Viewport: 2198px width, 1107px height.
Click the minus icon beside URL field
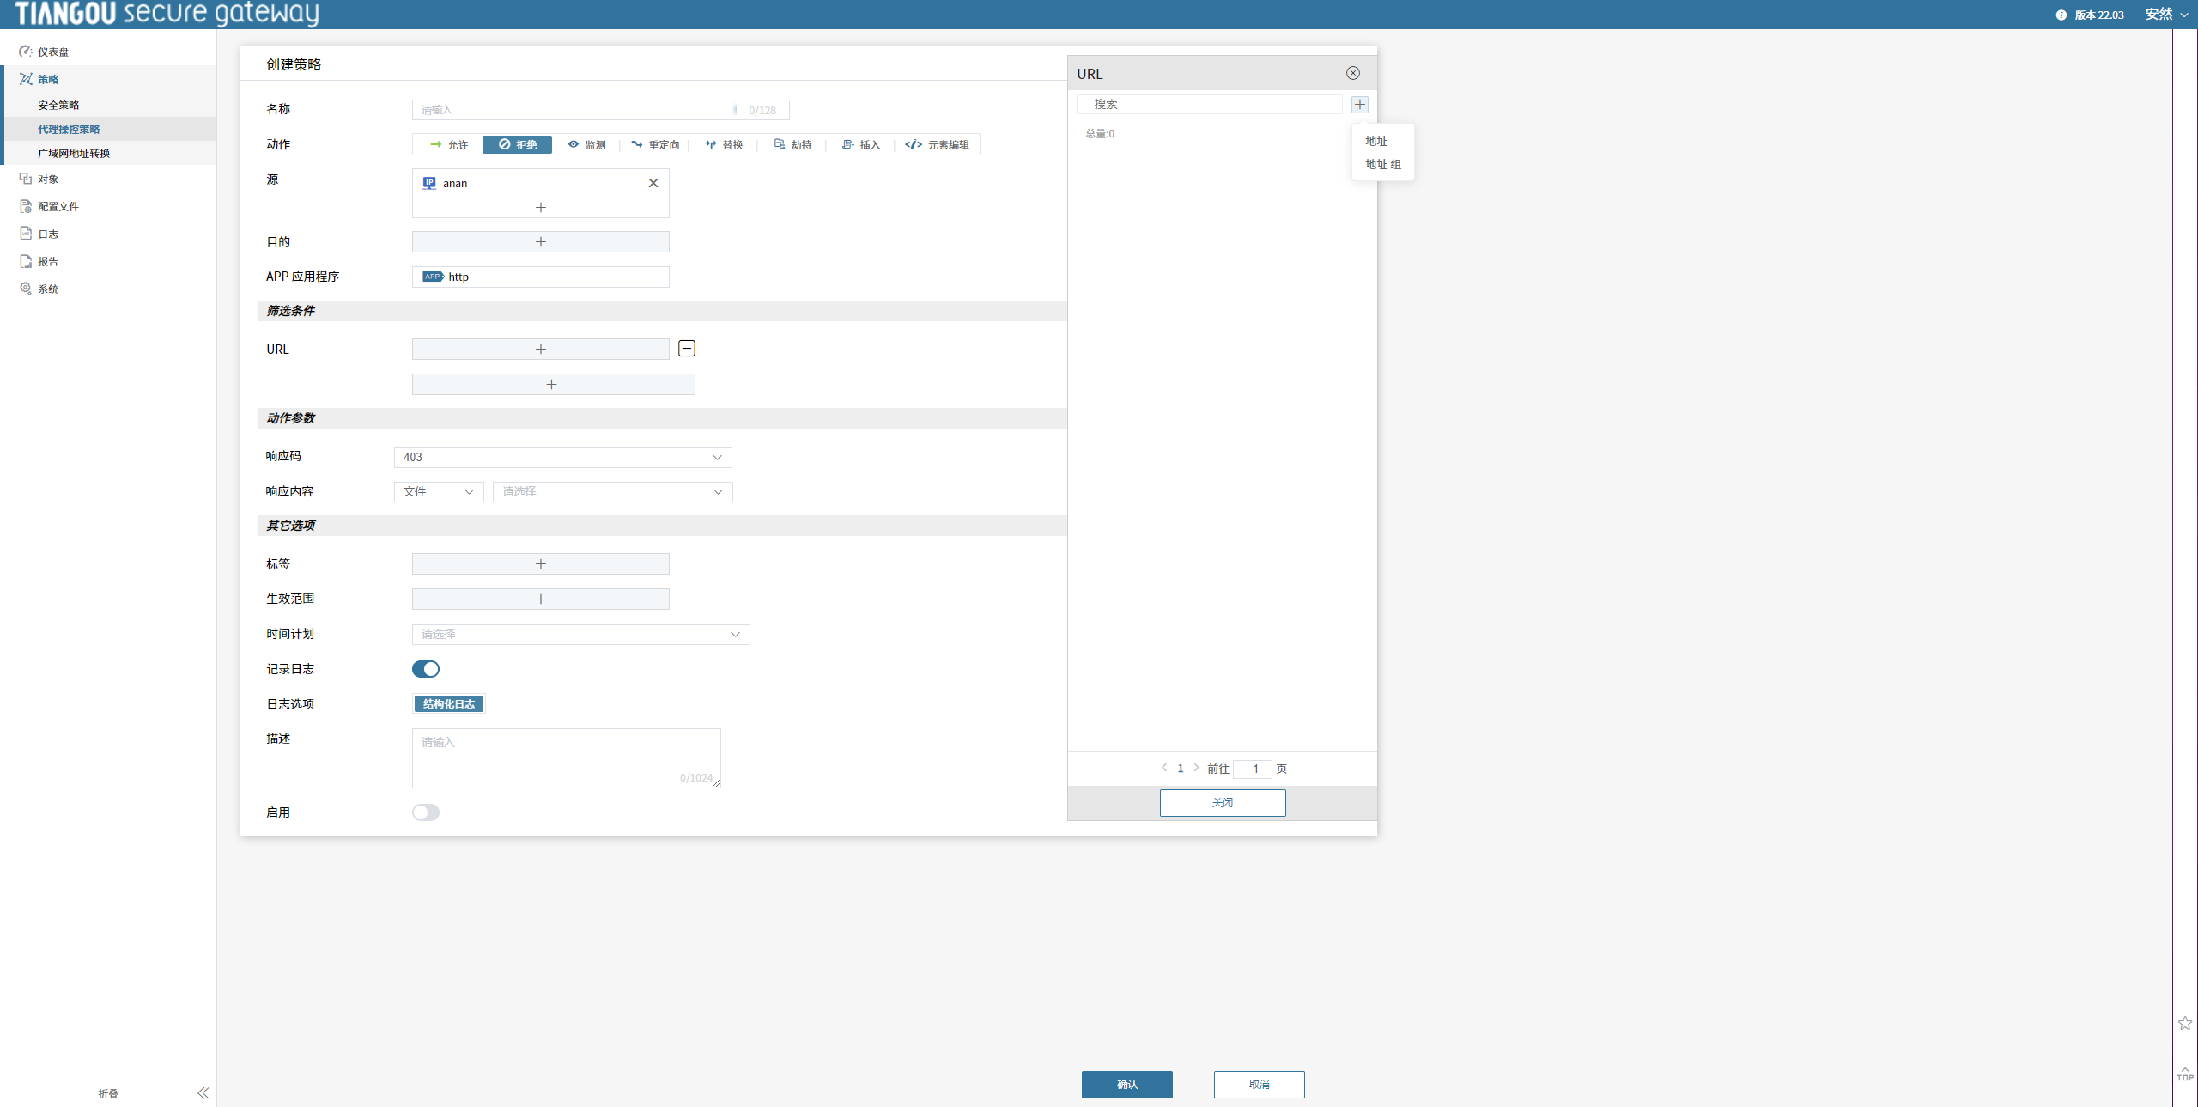(687, 349)
